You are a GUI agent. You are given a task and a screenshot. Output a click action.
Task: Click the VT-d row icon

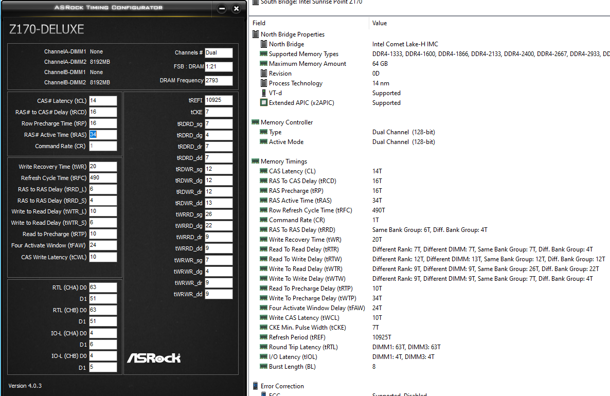[x=264, y=93]
